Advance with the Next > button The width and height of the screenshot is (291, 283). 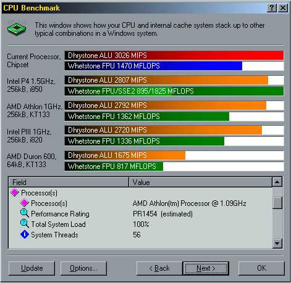(x=206, y=268)
